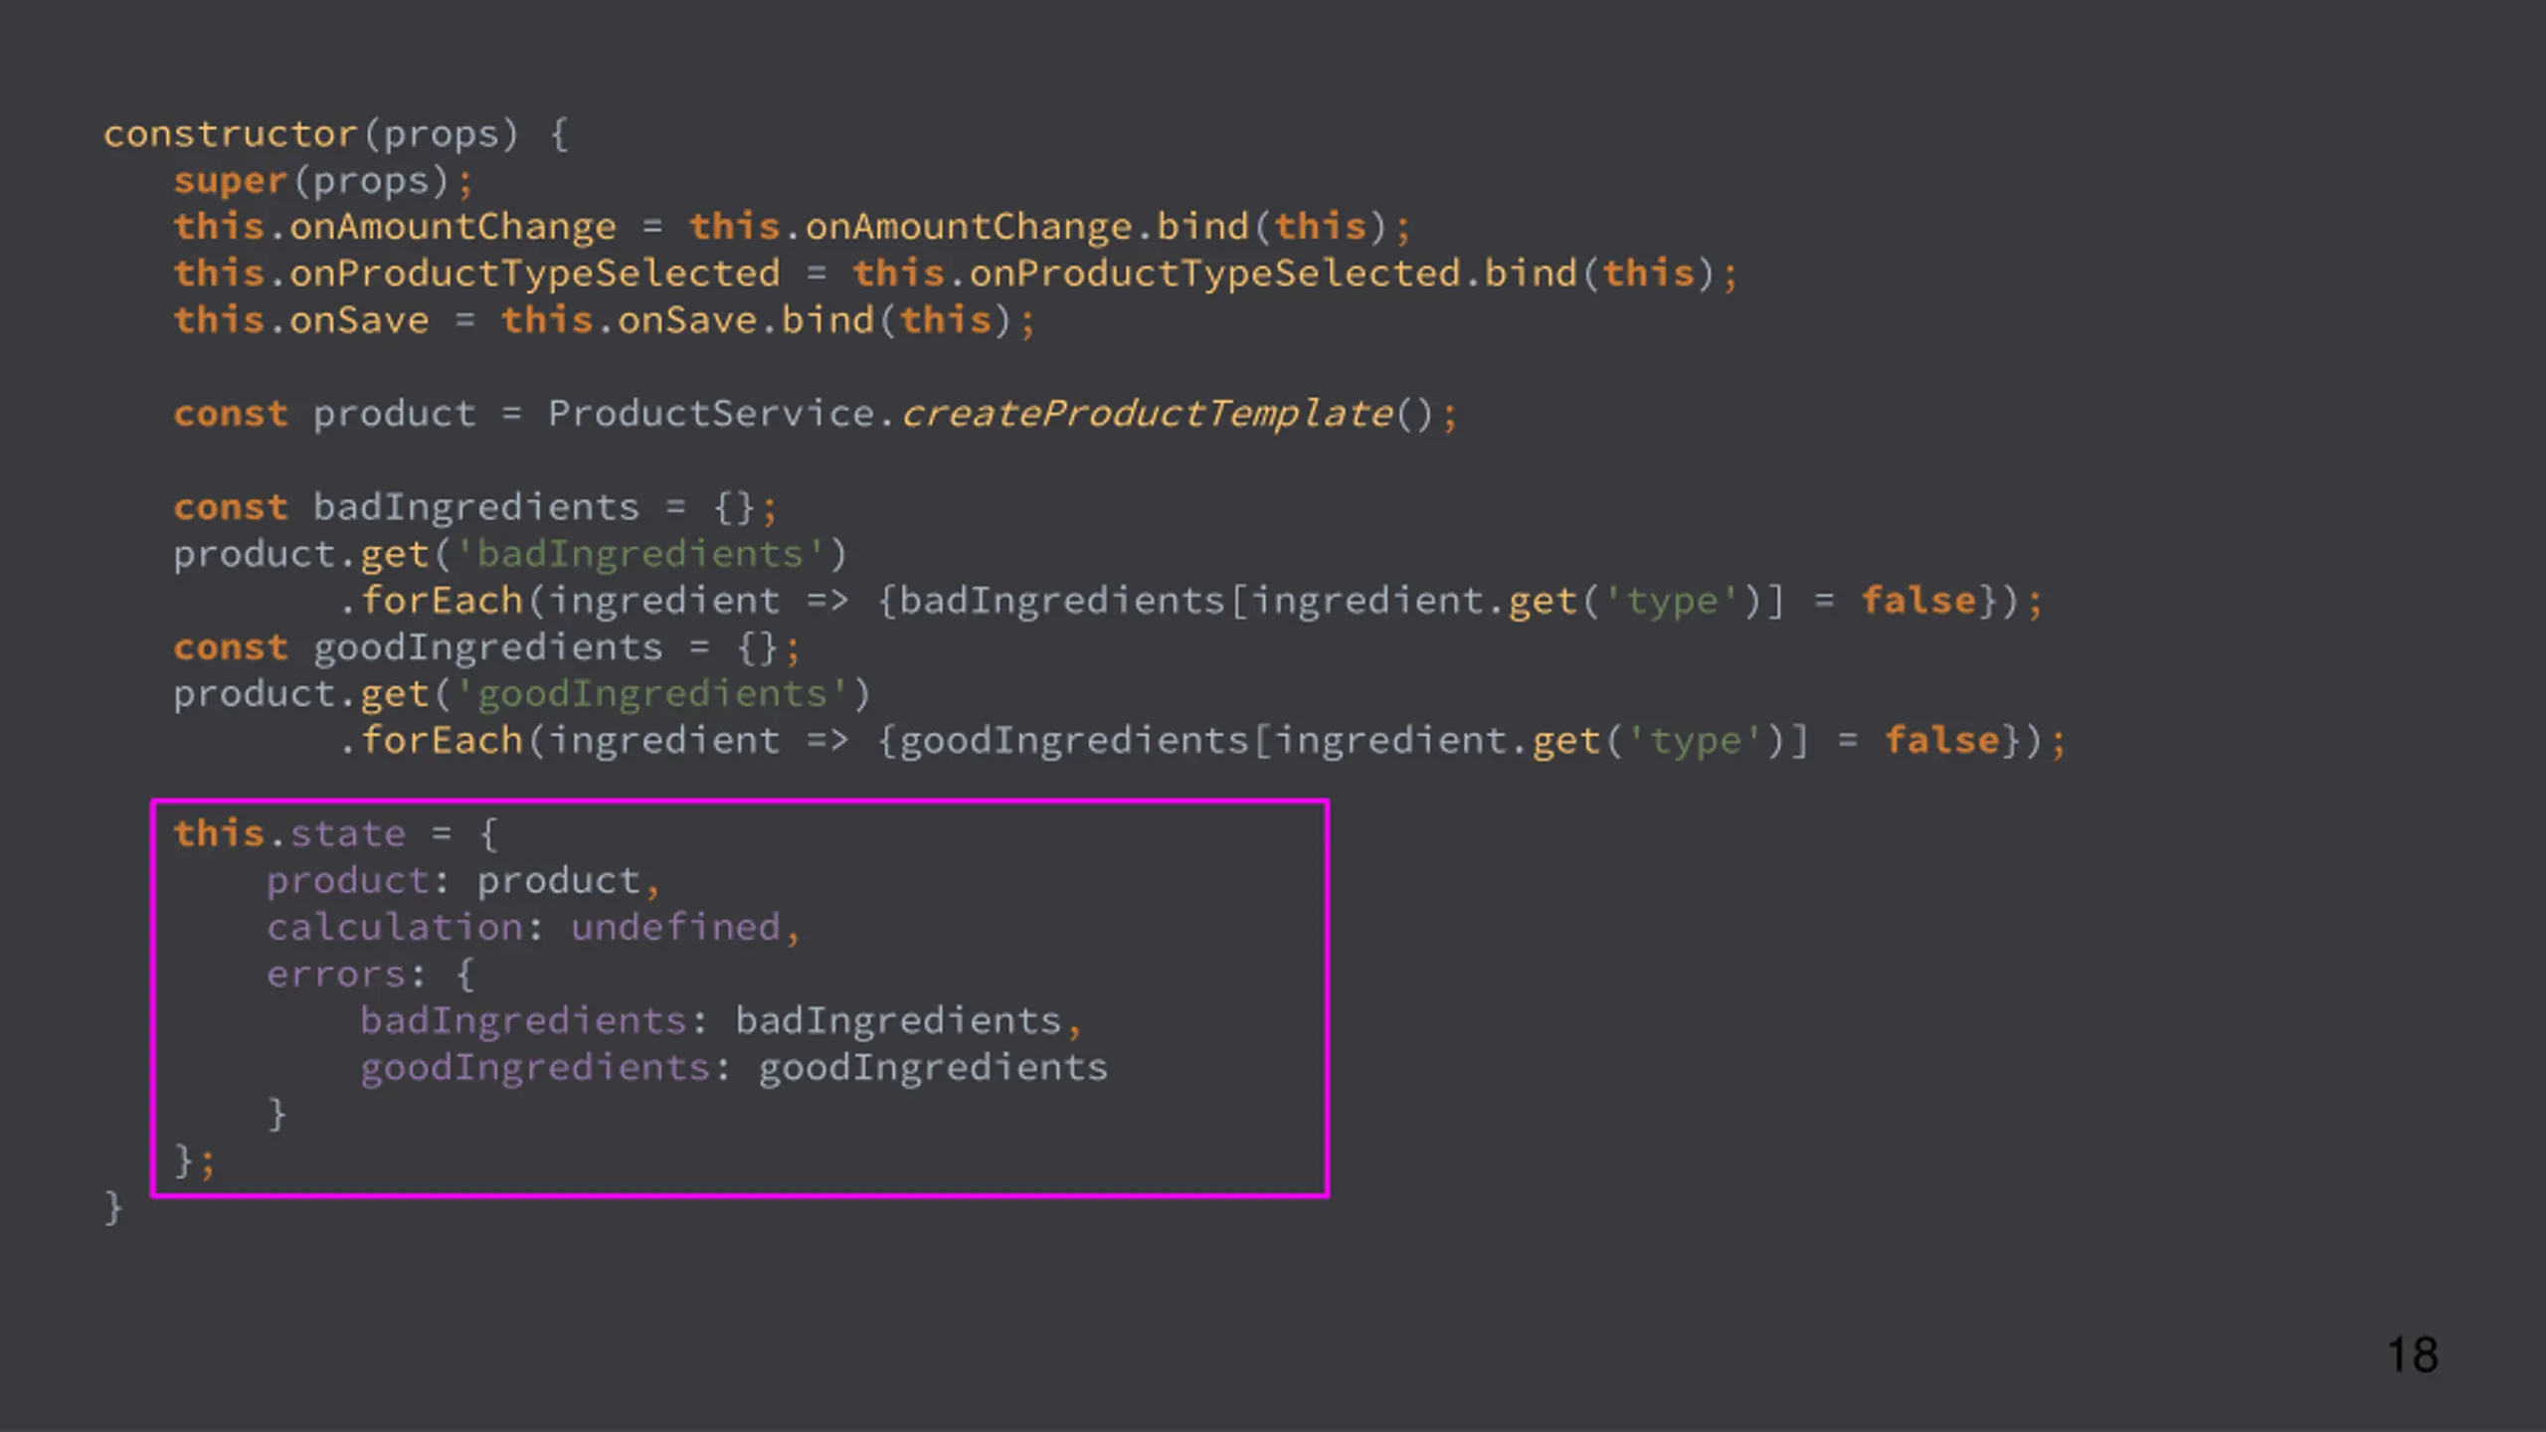Click the 'this.state = {' line
The height and width of the screenshot is (1432, 2546).
pyautogui.click(x=335, y=834)
